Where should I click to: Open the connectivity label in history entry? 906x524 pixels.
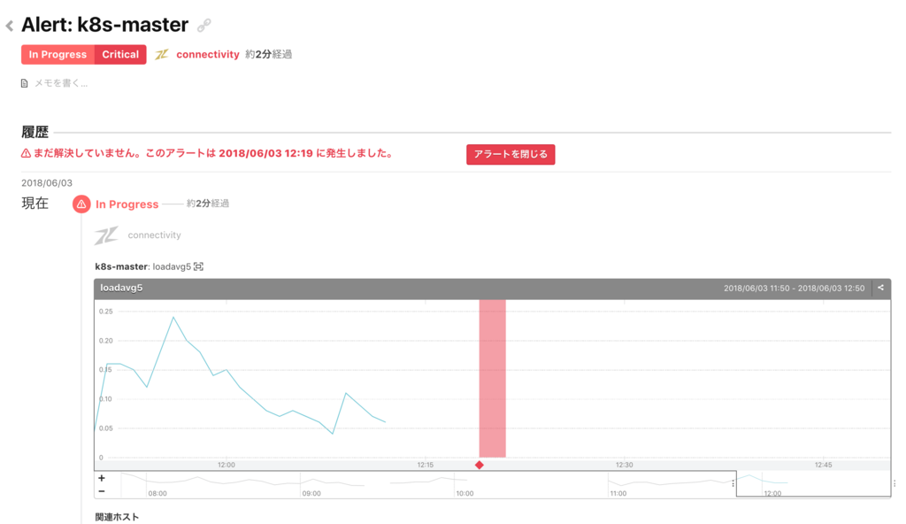[154, 235]
